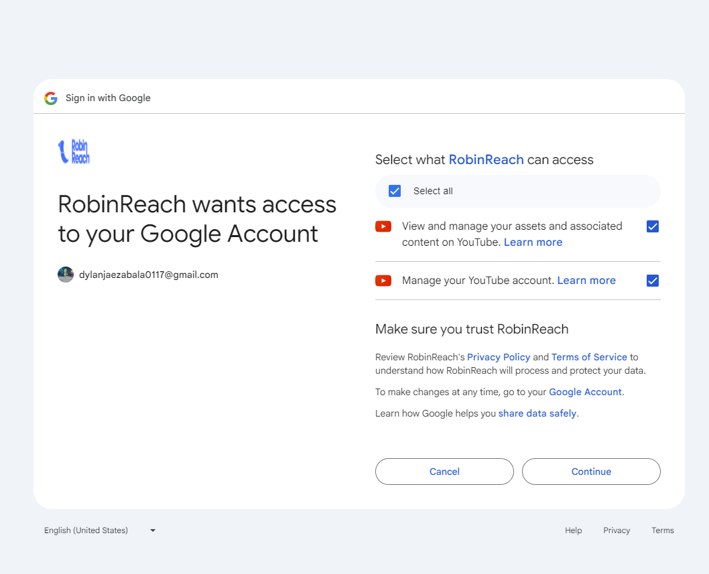Open Learn more for Manage YouTube account
This screenshot has width=709, height=574.
pos(586,280)
